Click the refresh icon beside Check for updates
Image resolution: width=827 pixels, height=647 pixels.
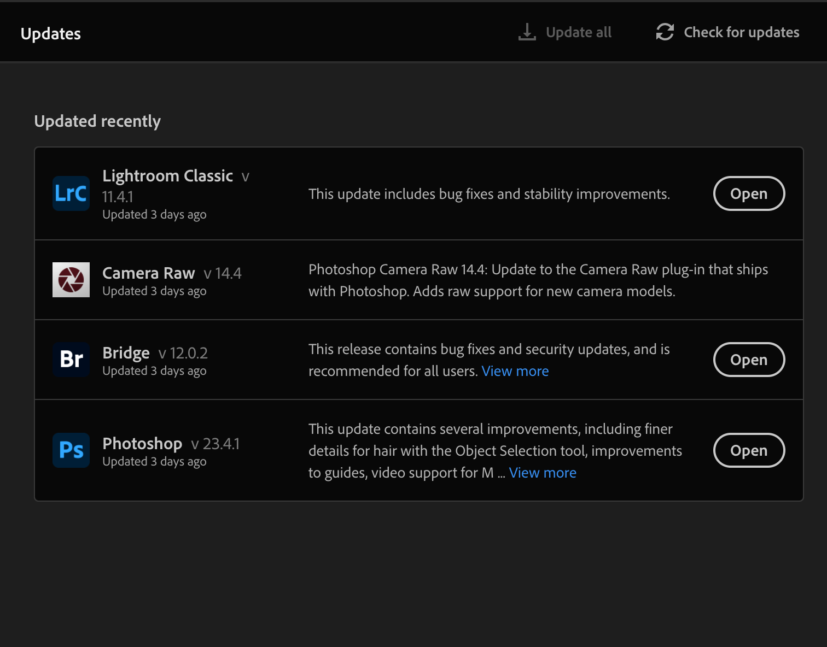[x=665, y=32]
